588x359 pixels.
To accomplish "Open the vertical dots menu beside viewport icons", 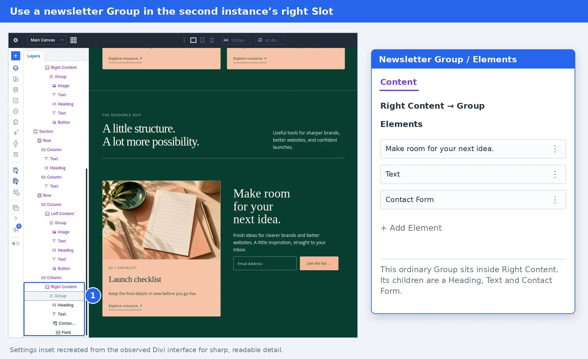I will 184,40.
